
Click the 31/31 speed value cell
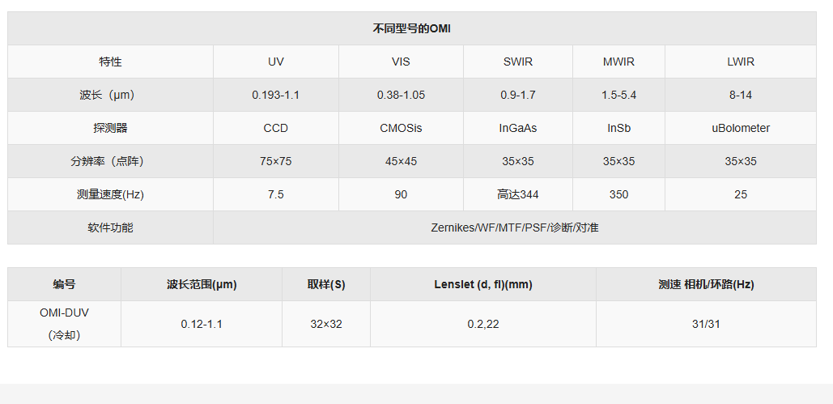click(706, 324)
